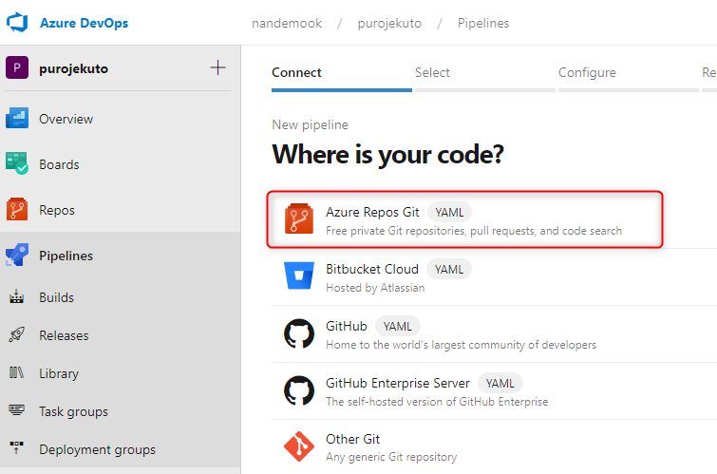Click the Task groups icon

[x=17, y=410]
